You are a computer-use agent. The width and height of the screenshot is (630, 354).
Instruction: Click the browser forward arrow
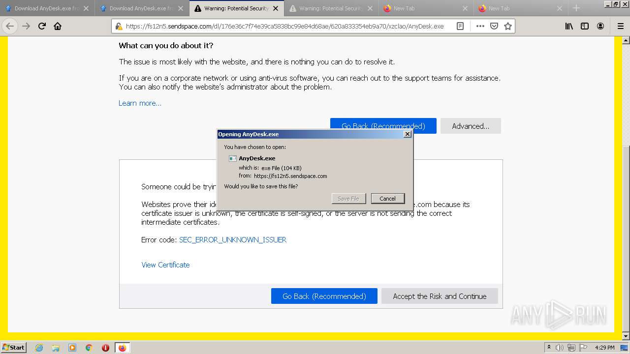click(x=26, y=26)
